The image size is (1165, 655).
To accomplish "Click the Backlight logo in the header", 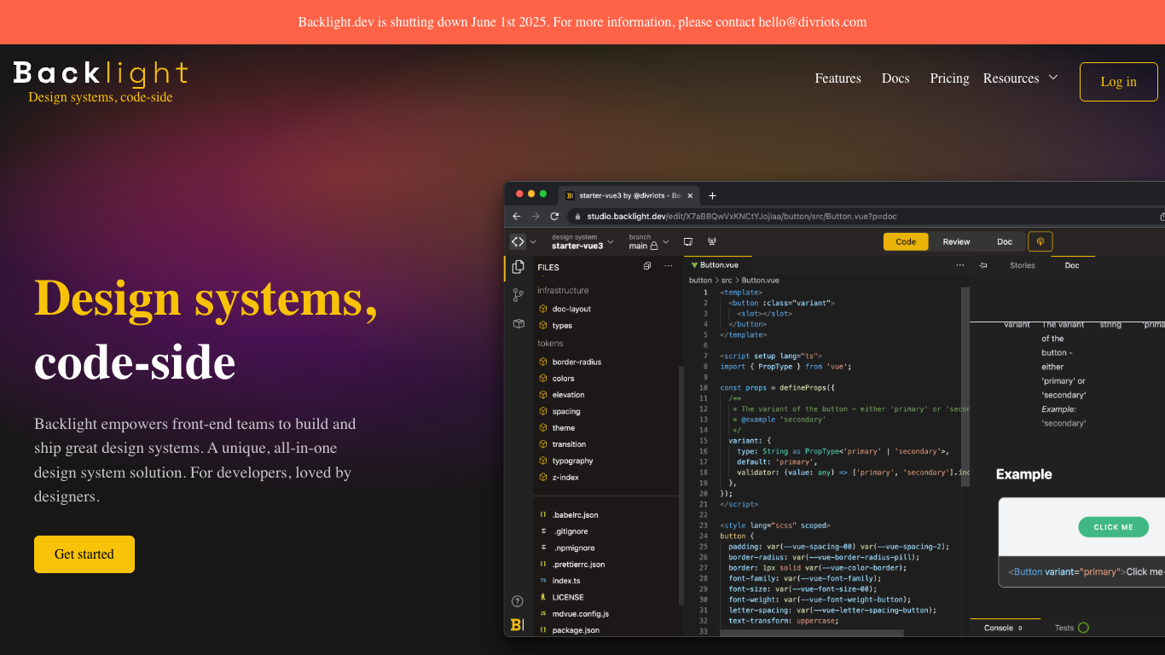I will pos(101,74).
